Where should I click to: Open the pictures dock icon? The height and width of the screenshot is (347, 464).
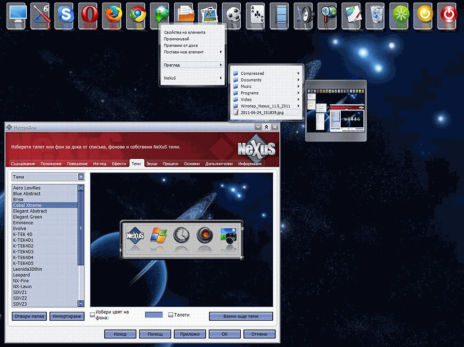[209, 14]
